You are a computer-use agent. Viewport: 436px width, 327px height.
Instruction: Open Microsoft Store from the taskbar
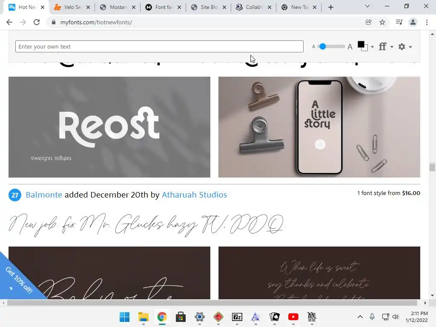point(181,317)
